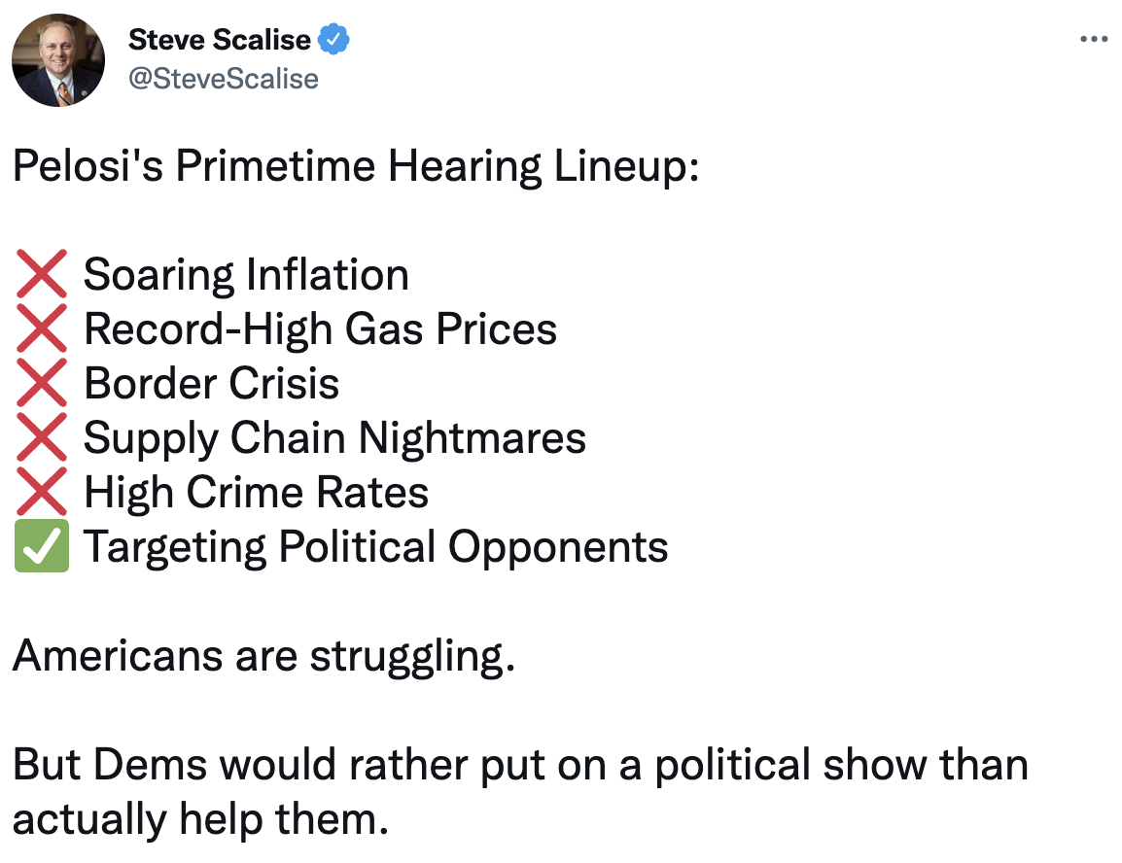Click the blue verified badge icon

(335, 40)
